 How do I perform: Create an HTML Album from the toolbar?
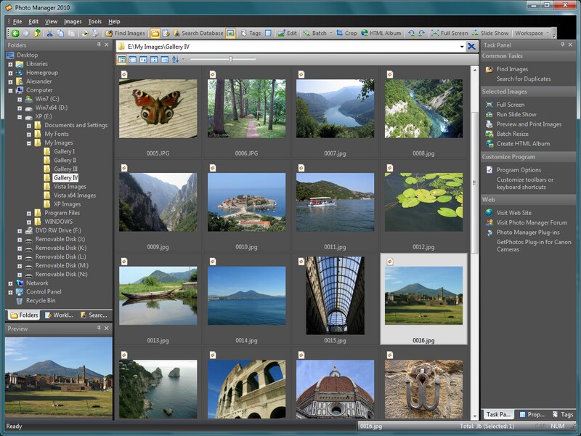pyautogui.click(x=381, y=33)
